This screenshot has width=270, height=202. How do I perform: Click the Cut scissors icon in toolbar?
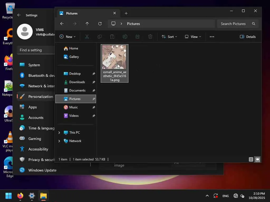point(87,37)
